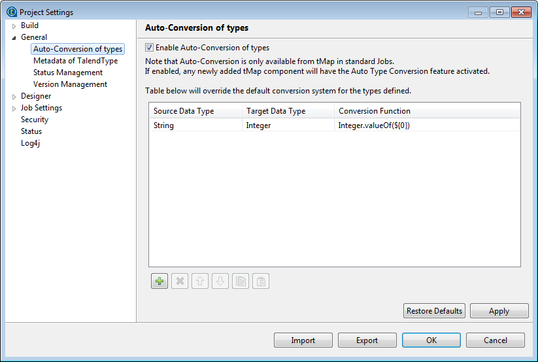Click the copy rows icon
This screenshot has width=538, height=362.
(241, 281)
